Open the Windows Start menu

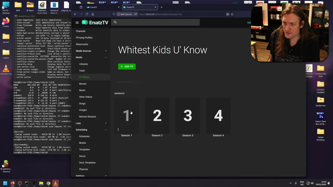coord(5,183)
